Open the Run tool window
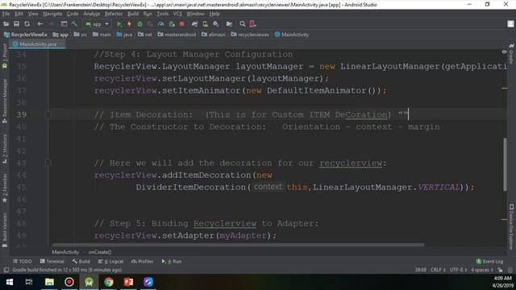The image size is (516, 290). point(172,261)
